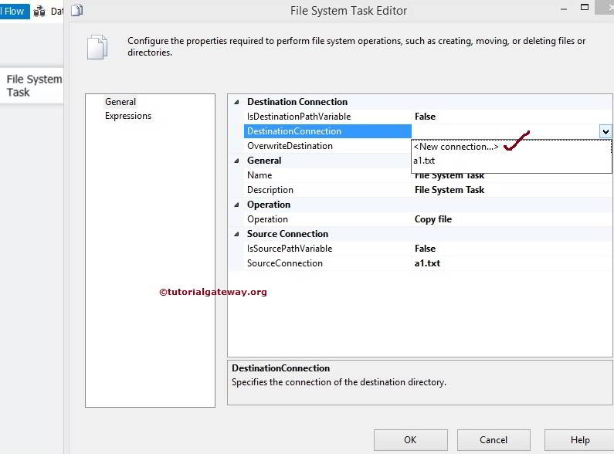Click the empty DestinationConnection value field
614x454 pixels.
pyautogui.click(x=505, y=131)
